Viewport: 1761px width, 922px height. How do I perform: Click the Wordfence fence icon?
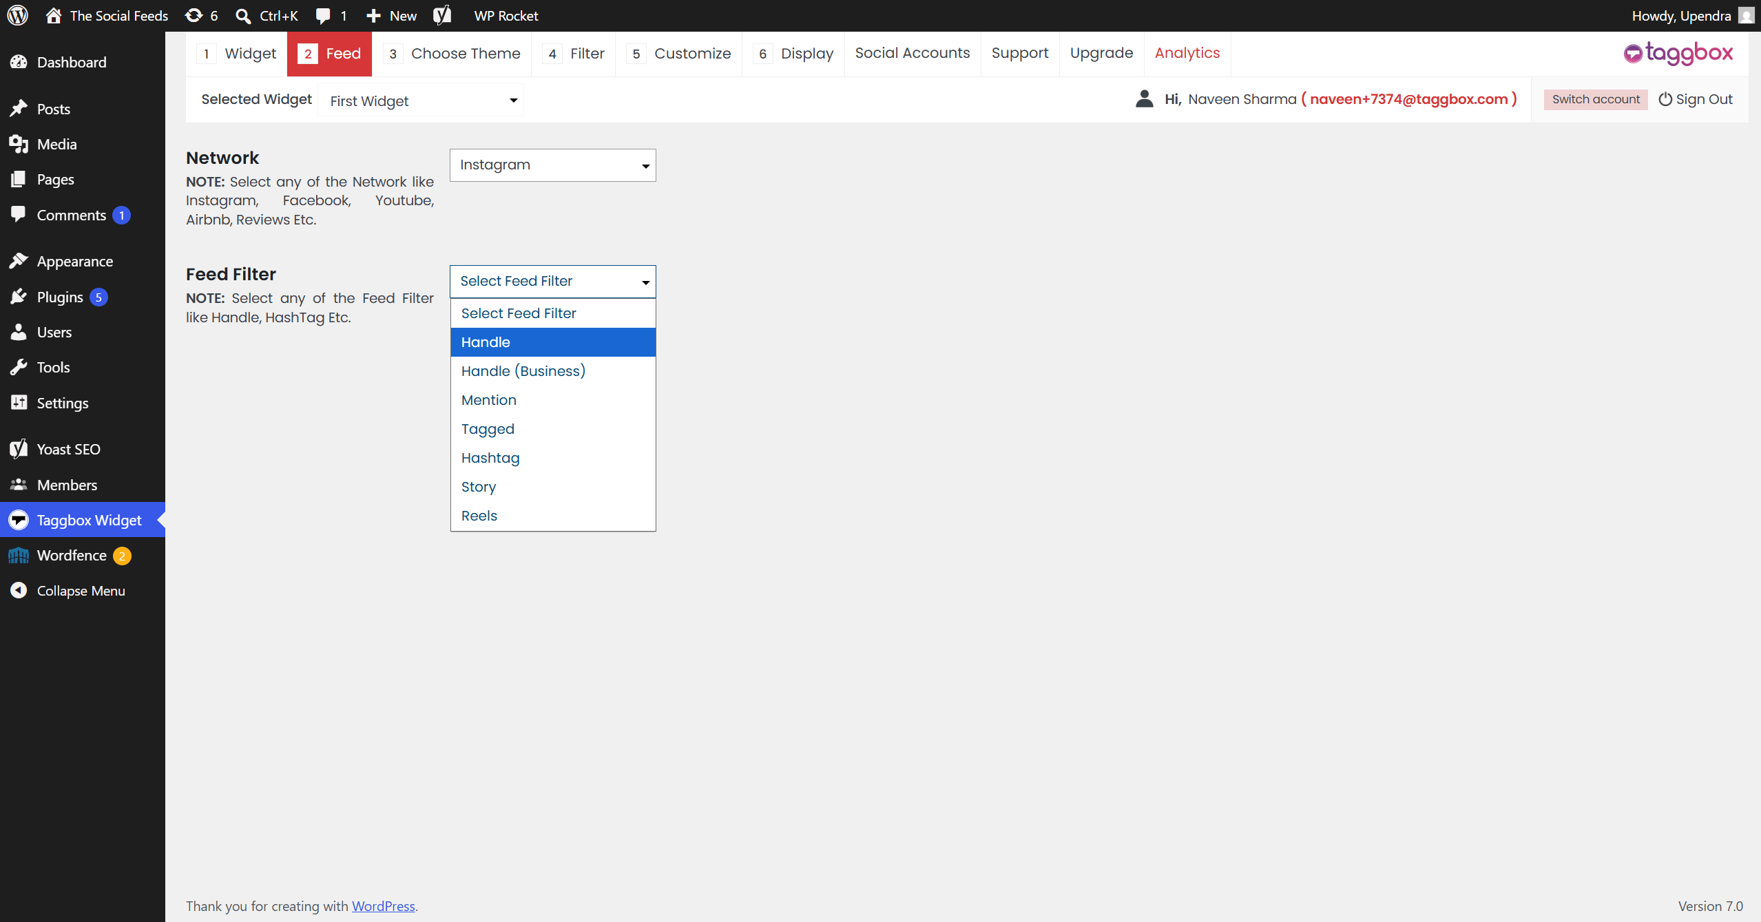(x=19, y=556)
